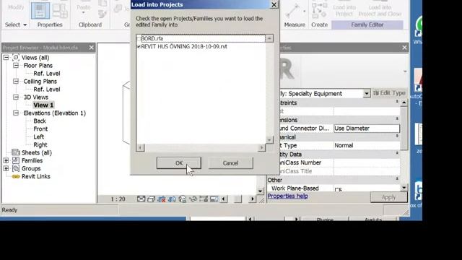Click show crop region icon
This screenshot has width=462, height=260.
click(x=172, y=199)
